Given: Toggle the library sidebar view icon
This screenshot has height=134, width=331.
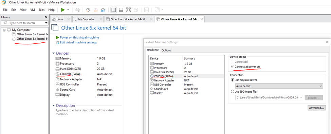Looking at the screenshot, I should coord(114,10).
